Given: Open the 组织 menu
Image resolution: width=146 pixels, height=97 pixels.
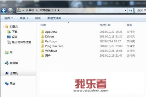Looking at the screenshot, I should coord(9,18).
